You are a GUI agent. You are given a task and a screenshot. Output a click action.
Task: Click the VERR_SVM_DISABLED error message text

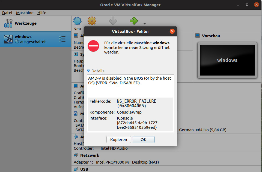(x=129, y=80)
